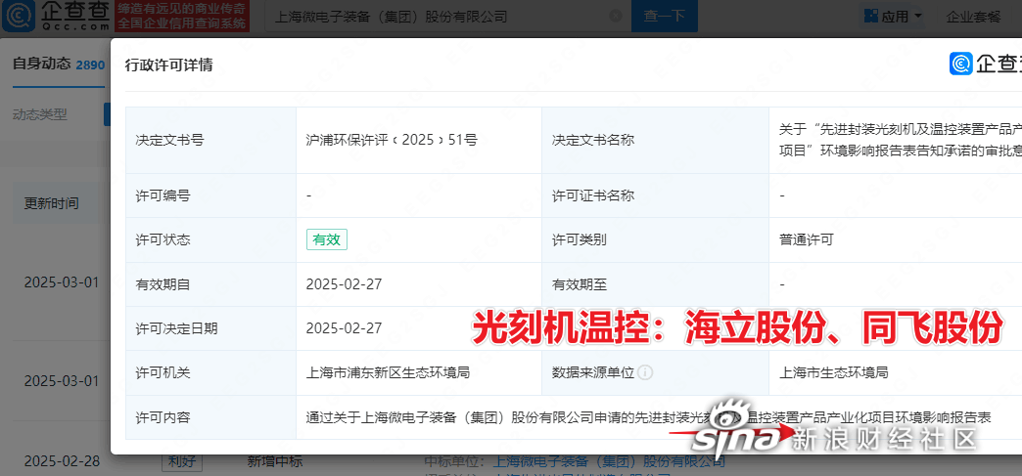
Task: Click the 应用 grid icon
Action: coord(870,17)
